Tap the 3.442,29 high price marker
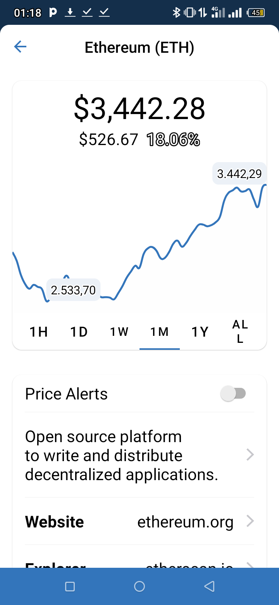279x605 pixels. click(239, 174)
